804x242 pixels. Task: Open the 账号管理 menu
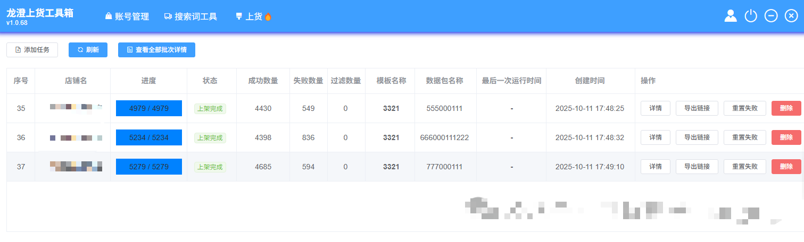tap(127, 16)
